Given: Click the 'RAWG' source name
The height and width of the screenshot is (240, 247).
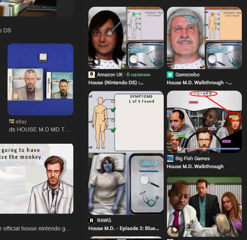Looking at the screenshot, I should coord(104,220).
